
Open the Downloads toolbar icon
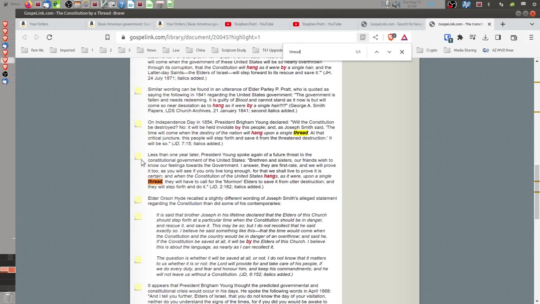(485, 37)
